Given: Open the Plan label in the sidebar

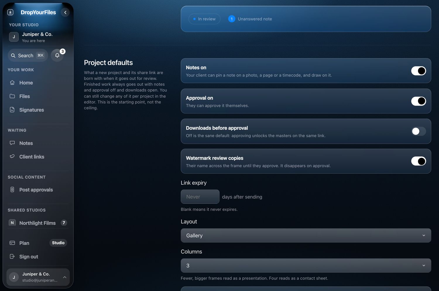Looking at the screenshot, I should click(x=24, y=243).
